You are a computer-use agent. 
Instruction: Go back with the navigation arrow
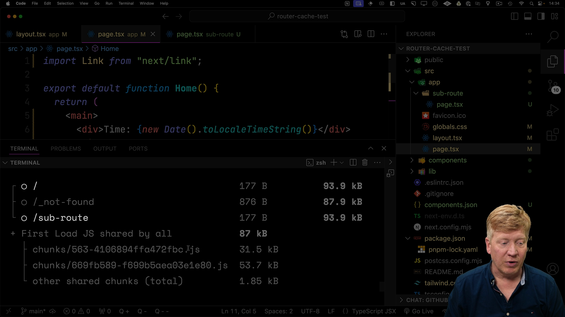point(166,16)
